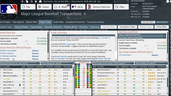Open the San Diego Padres team dropdown
Screen dimensions: 171x96
coord(142,37)
